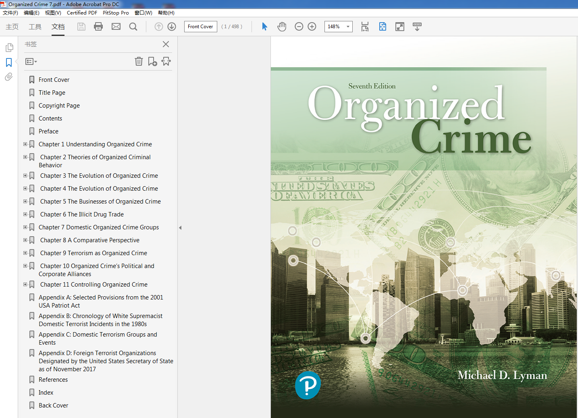Jump to Index bookmark
Screen dimensions: 578x418
pyautogui.click(x=46, y=393)
